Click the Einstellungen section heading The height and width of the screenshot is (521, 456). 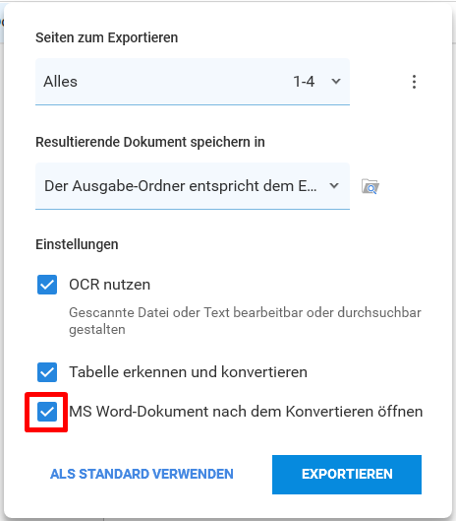coord(77,244)
